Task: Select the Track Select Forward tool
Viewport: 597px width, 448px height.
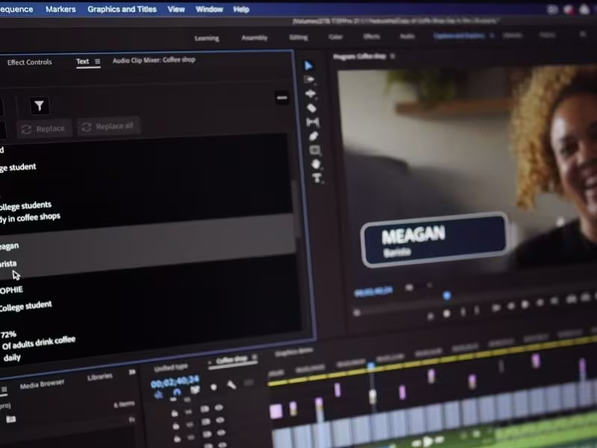Action: click(309, 80)
